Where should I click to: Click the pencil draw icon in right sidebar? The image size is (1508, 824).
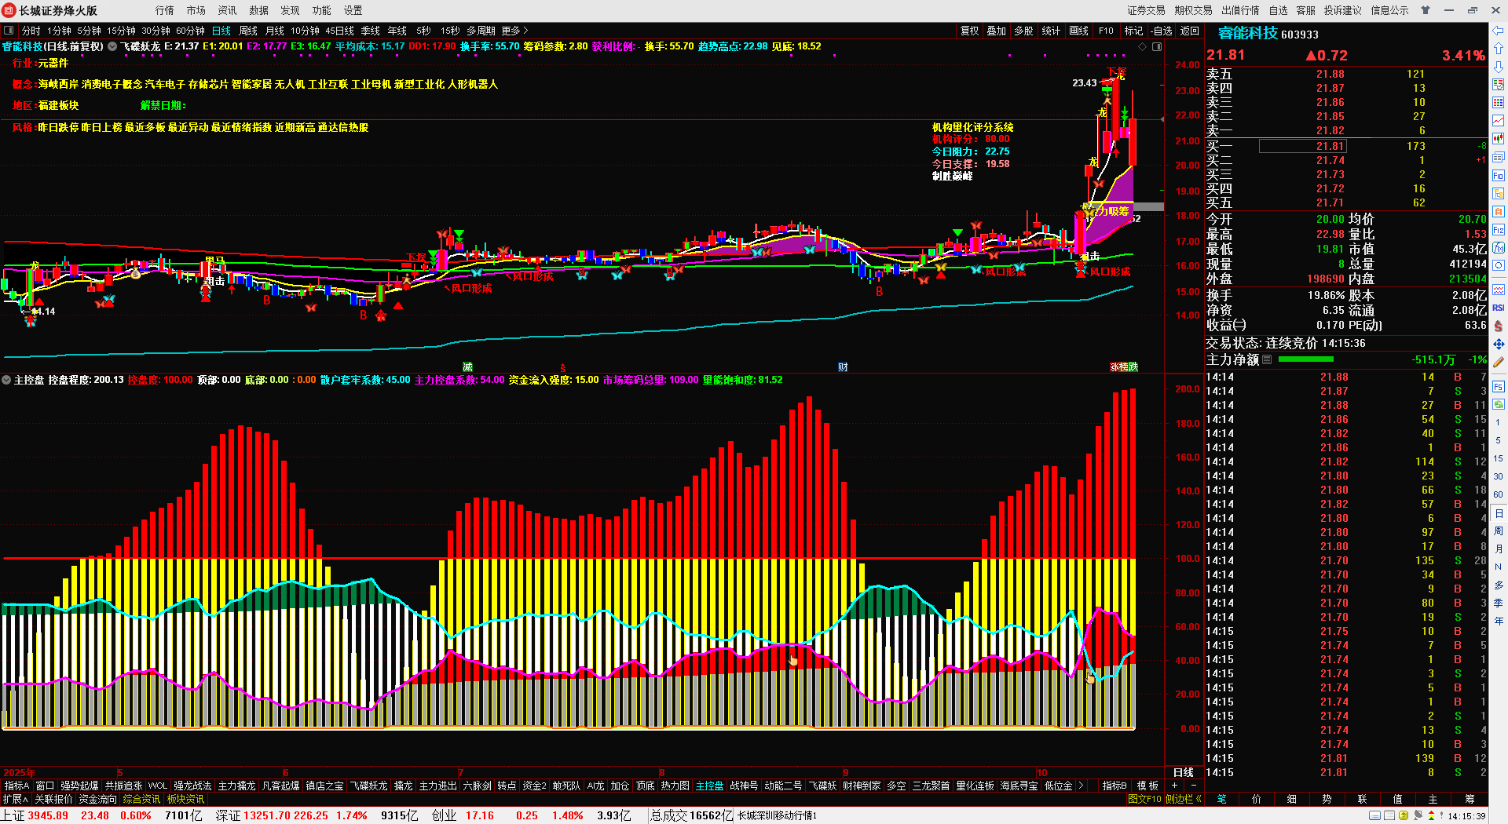1499,363
